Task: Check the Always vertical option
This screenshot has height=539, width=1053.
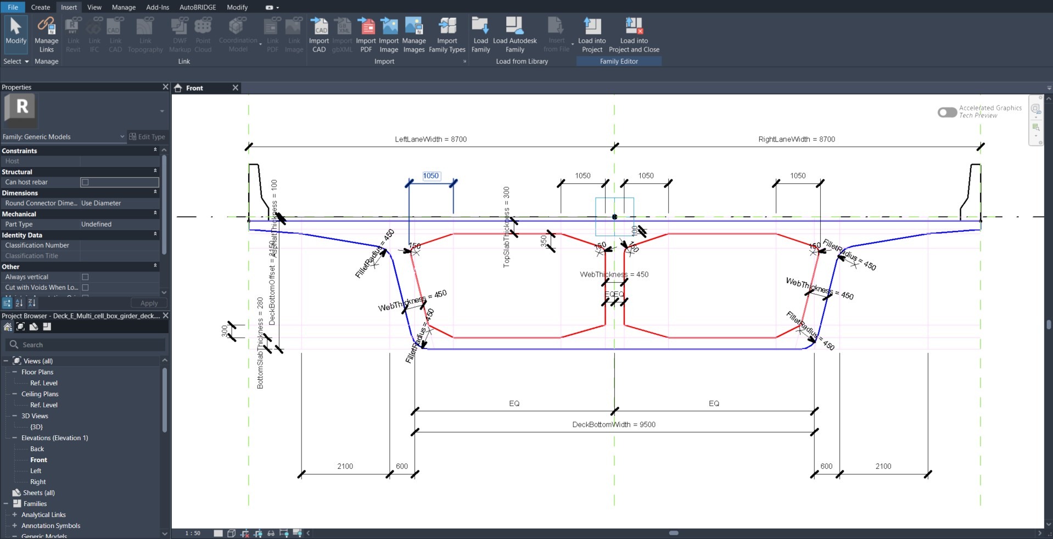Action: [85, 277]
